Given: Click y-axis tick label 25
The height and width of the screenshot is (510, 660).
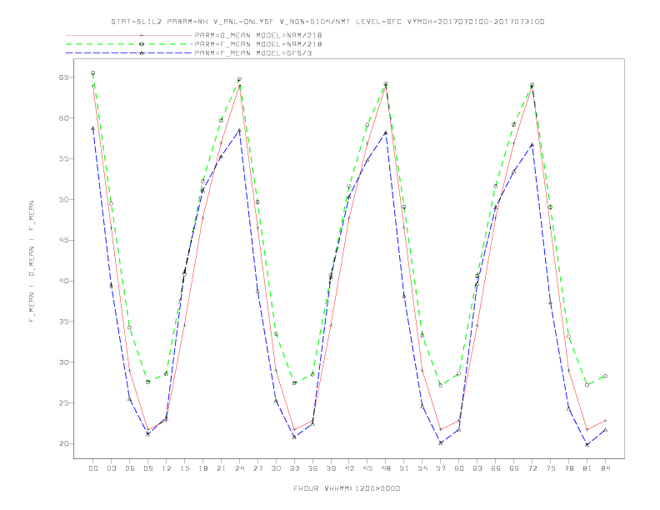Looking at the screenshot, I should tap(64, 403).
